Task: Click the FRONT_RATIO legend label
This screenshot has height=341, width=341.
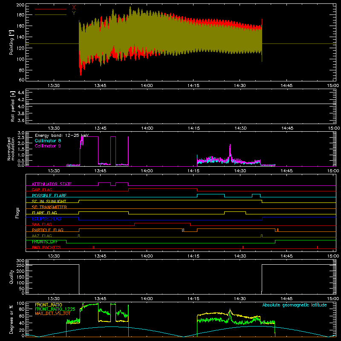Action: click(49, 305)
